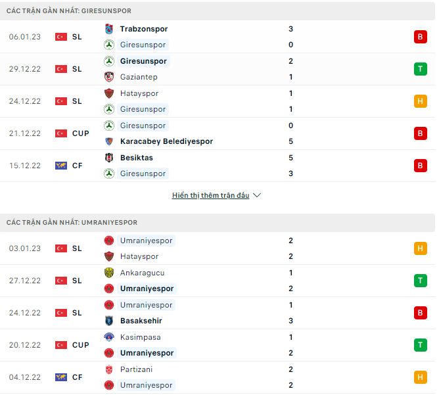Viewport: 439px width, 395px height.
Task: Click the Trabzonspor club crest icon
Action: (x=109, y=29)
